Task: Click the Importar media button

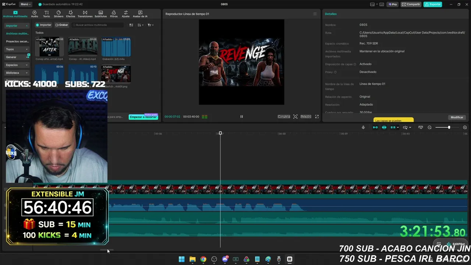Action: click(x=44, y=25)
